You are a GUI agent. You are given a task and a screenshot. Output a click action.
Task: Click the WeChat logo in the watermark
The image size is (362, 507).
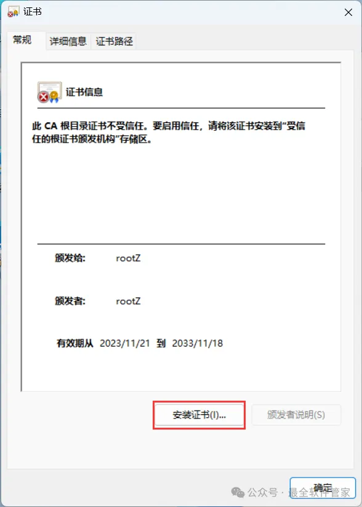[238, 492]
